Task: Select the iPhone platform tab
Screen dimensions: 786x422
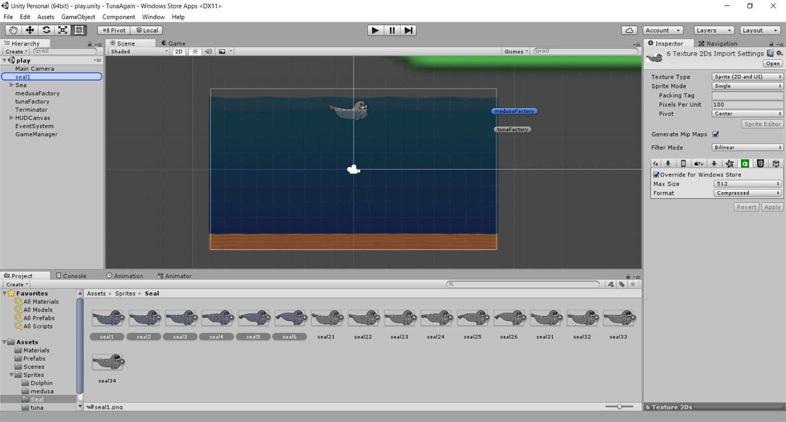Action: click(x=683, y=164)
